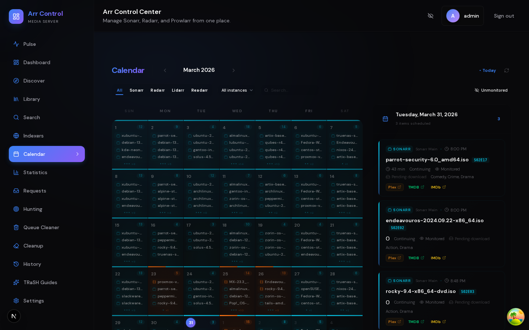Screen dimensions: 529x330
Task: Click the S02E17 episode tag
Action: [x=480, y=160]
